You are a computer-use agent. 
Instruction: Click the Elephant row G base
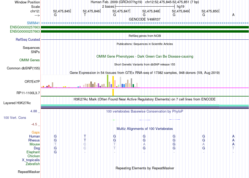pos(55,152)
